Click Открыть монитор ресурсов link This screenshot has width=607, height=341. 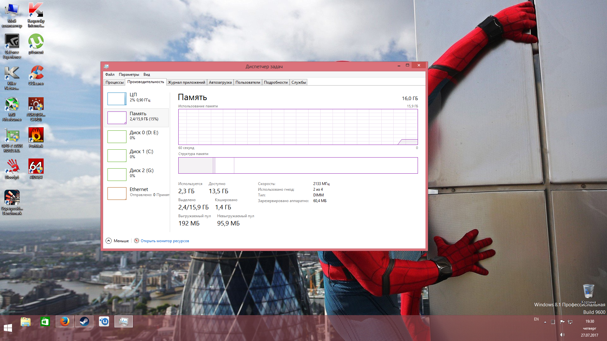pos(165,241)
